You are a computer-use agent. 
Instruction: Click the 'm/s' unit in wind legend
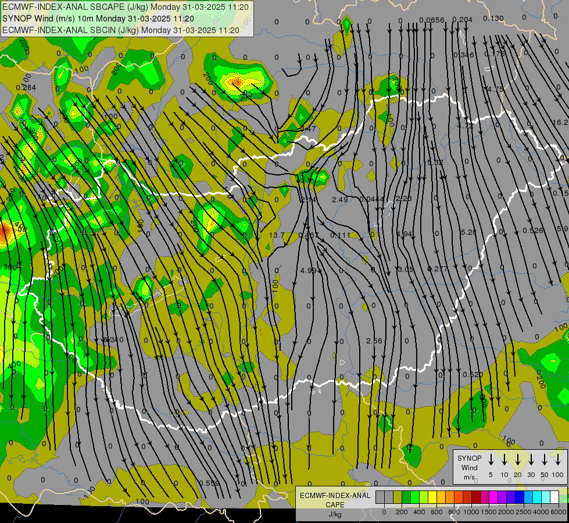click(469, 477)
